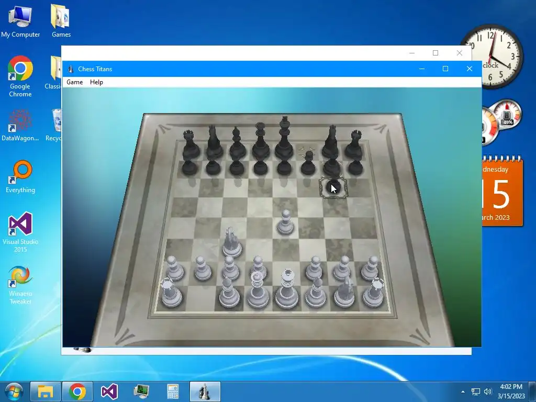Viewport: 536px width, 402px height.
Task: Click the black pawn on the highlighted square
Action: click(x=333, y=188)
